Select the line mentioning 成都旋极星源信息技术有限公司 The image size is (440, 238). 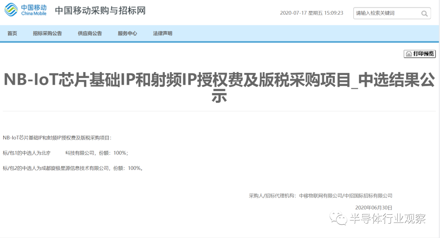[73, 168]
